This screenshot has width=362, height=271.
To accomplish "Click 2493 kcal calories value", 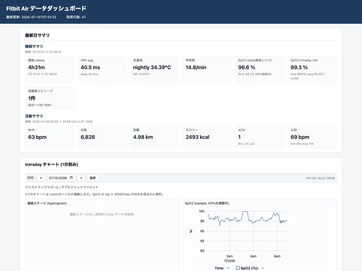I will tap(197, 137).
